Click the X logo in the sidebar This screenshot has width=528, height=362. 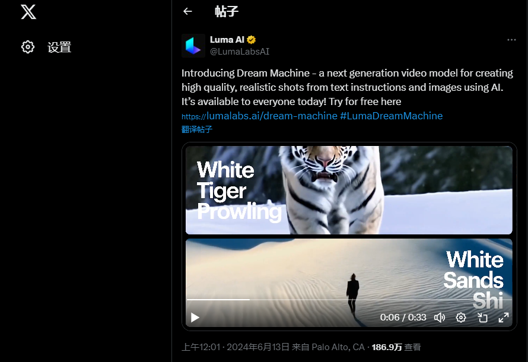point(28,12)
